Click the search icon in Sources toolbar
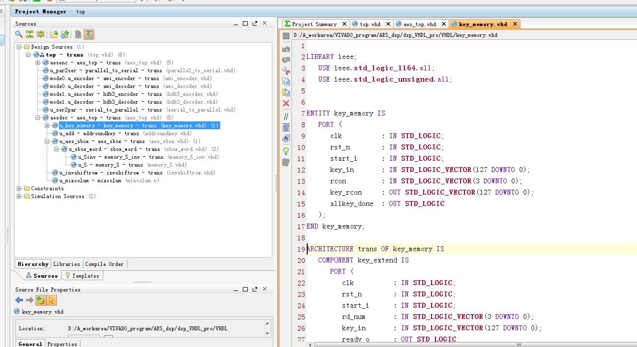Image resolution: width=637 pixels, height=347 pixels. click(19, 34)
